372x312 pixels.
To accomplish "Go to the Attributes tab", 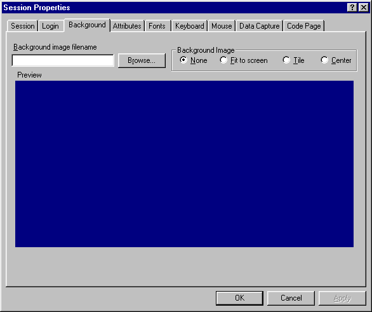I will click(x=127, y=26).
